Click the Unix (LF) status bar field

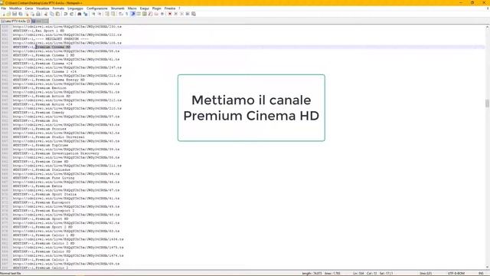tap(426, 274)
